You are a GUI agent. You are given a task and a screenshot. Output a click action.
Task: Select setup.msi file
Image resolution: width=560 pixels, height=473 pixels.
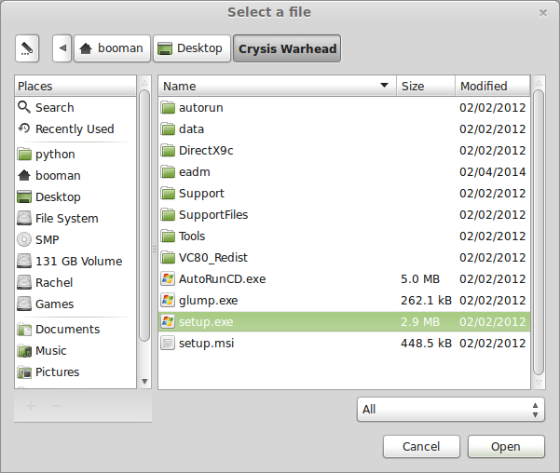pyautogui.click(x=344, y=343)
